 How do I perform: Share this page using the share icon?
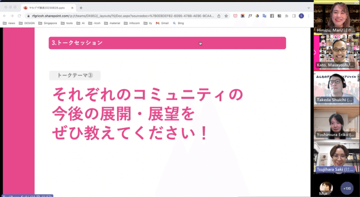coord(219,16)
